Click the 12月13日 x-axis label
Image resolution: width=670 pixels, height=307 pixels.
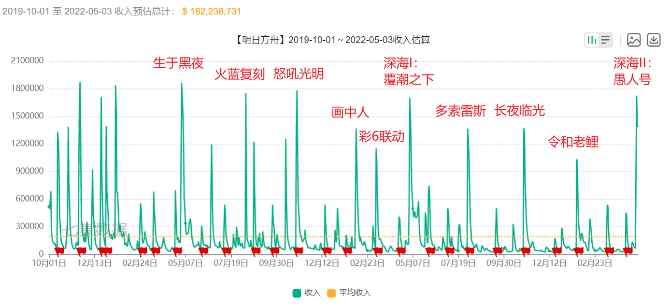[95, 263]
